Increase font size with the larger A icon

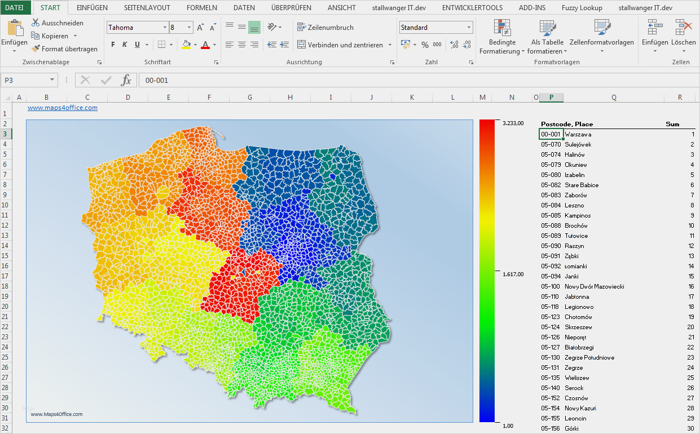[x=200, y=28]
